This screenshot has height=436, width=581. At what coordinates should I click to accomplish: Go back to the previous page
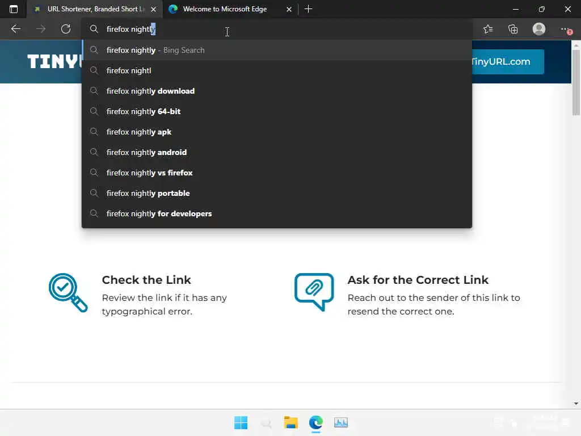pyautogui.click(x=15, y=29)
